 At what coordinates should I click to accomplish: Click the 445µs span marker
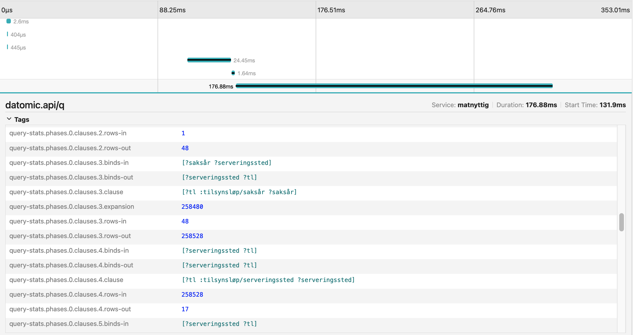(7, 47)
